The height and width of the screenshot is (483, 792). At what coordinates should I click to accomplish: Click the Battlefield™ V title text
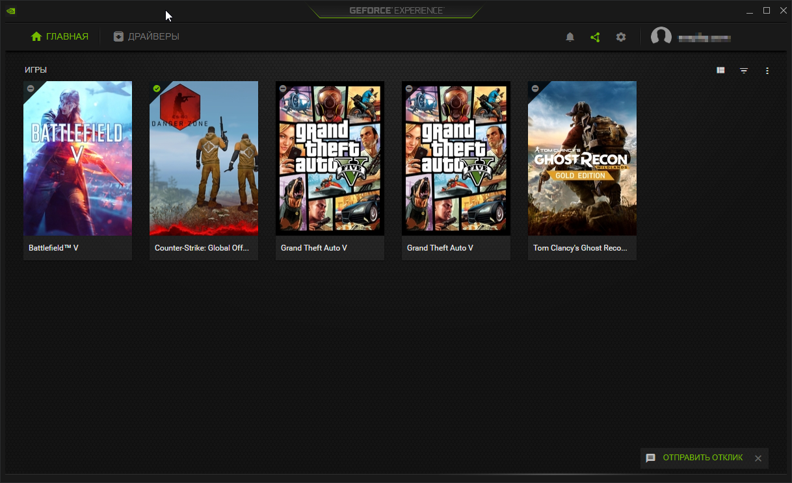pos(53,248)
